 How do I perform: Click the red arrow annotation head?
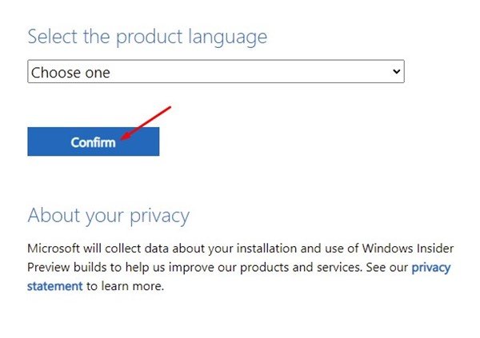[x=123, y=141]
